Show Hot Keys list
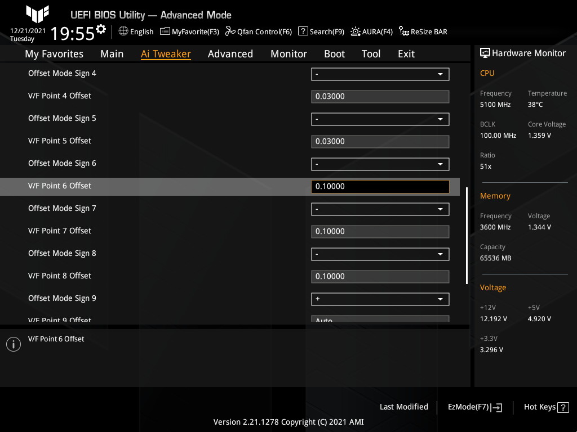The image size is (577, 432). (540, 407)
